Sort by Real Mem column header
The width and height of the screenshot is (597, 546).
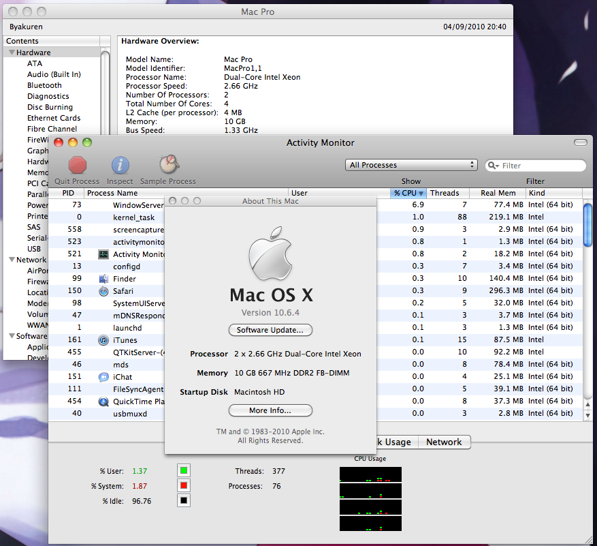(498, 193)
